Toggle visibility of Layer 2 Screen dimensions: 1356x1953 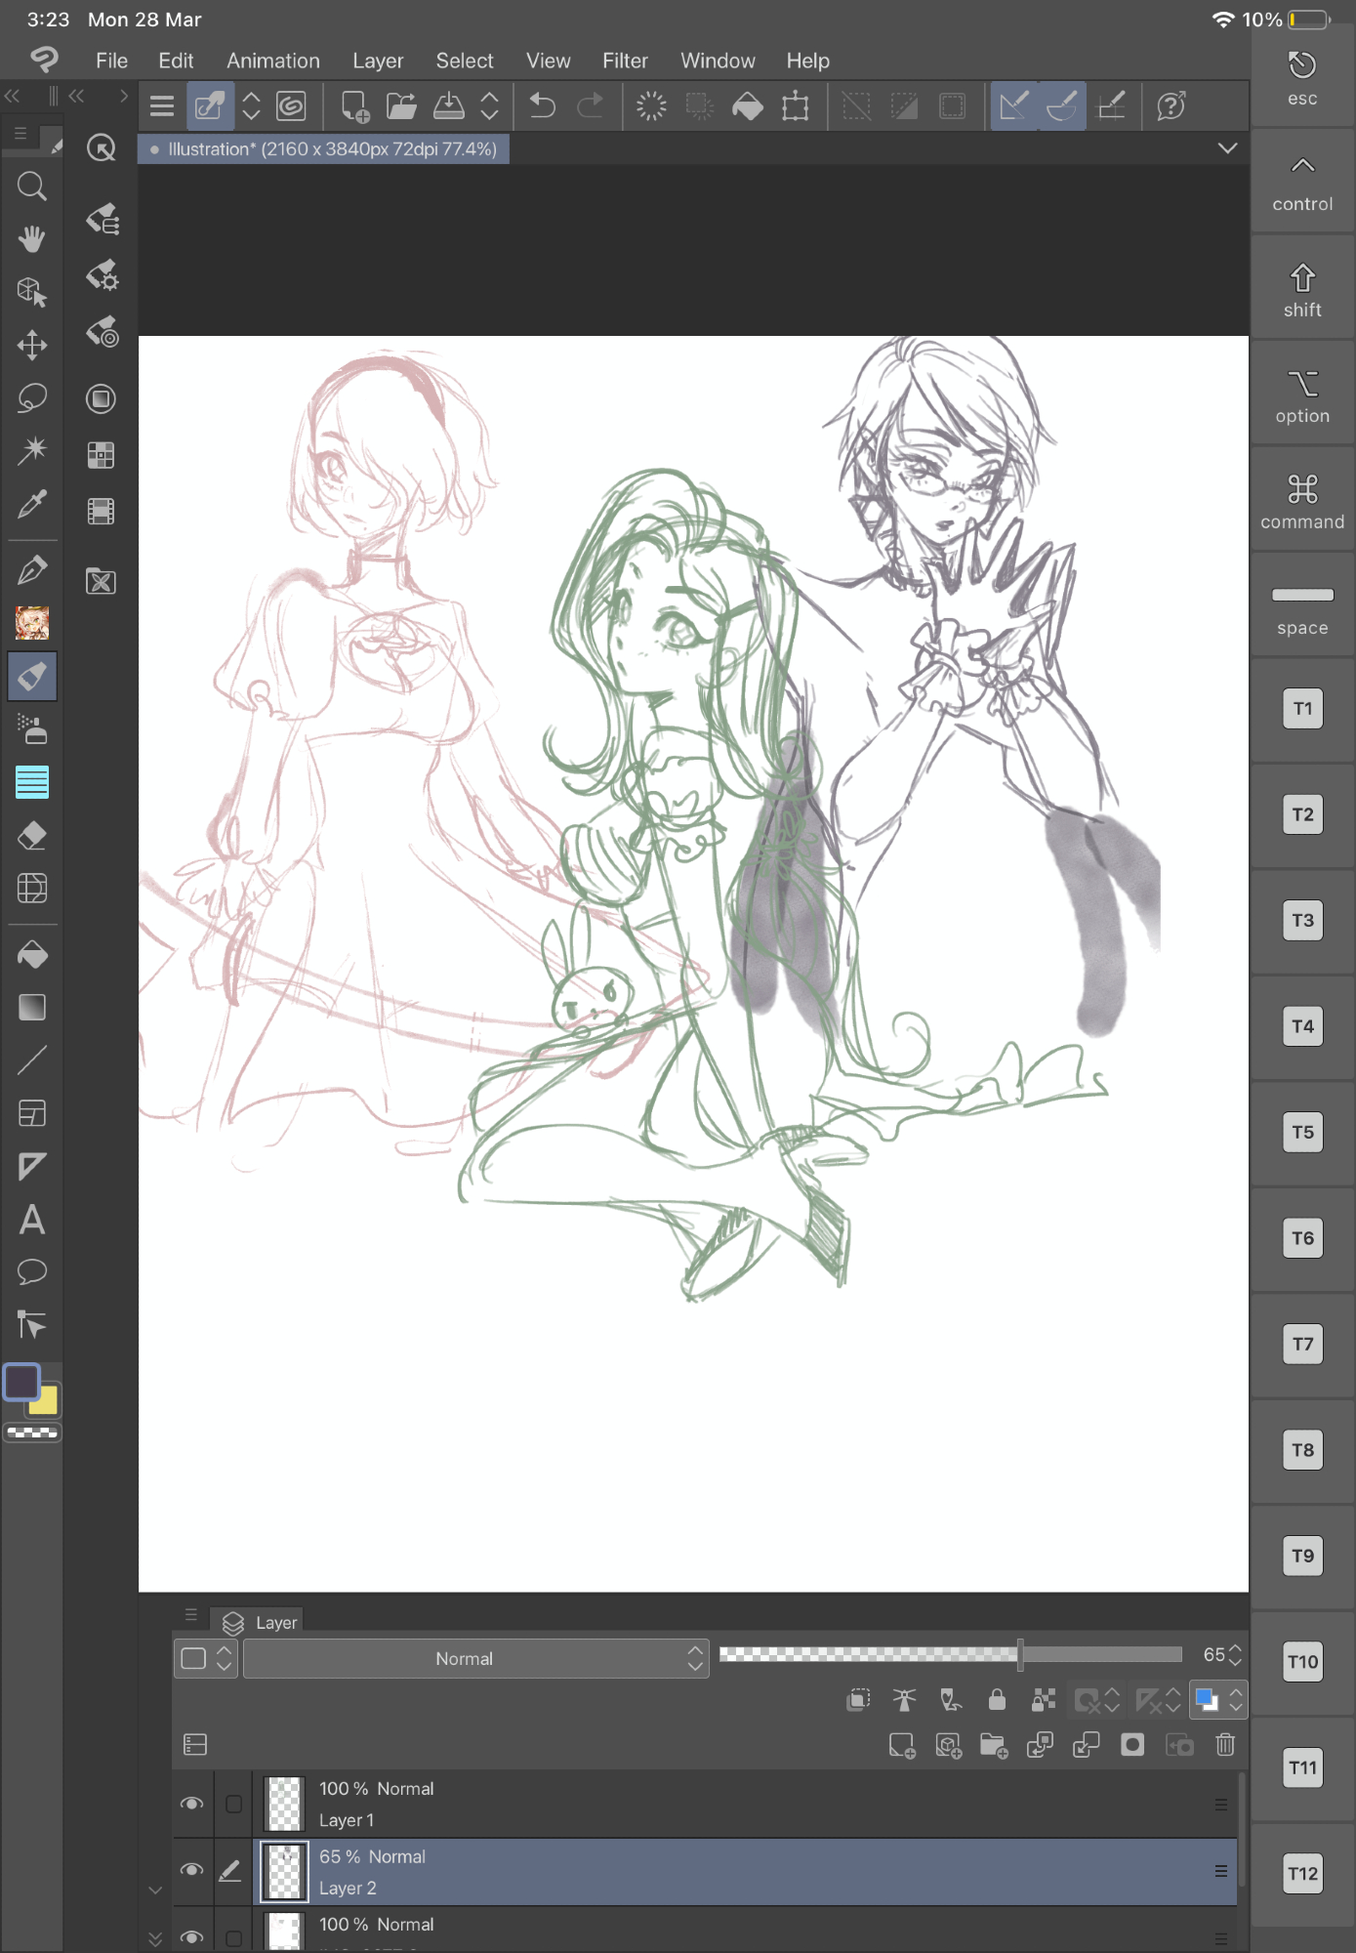point(192,1870)
